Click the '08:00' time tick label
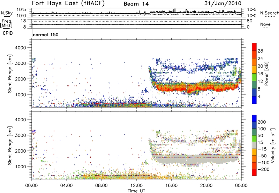The height and width of the screenshot is (193, 279). tap(101, 186)
